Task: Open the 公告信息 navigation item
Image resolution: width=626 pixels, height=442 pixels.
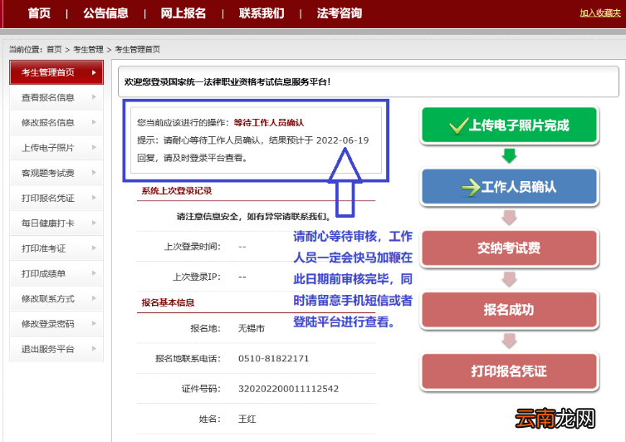Action: pos(105,13)
